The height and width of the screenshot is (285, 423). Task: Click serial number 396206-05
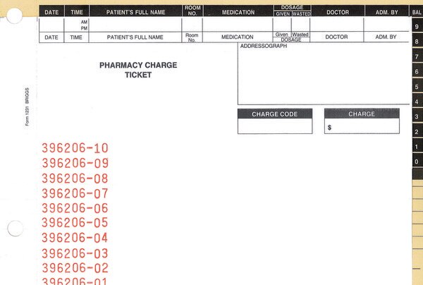pyautogui.click(x=75, y=222)
